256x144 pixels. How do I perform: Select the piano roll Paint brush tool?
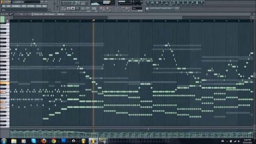tap(13, 14)
